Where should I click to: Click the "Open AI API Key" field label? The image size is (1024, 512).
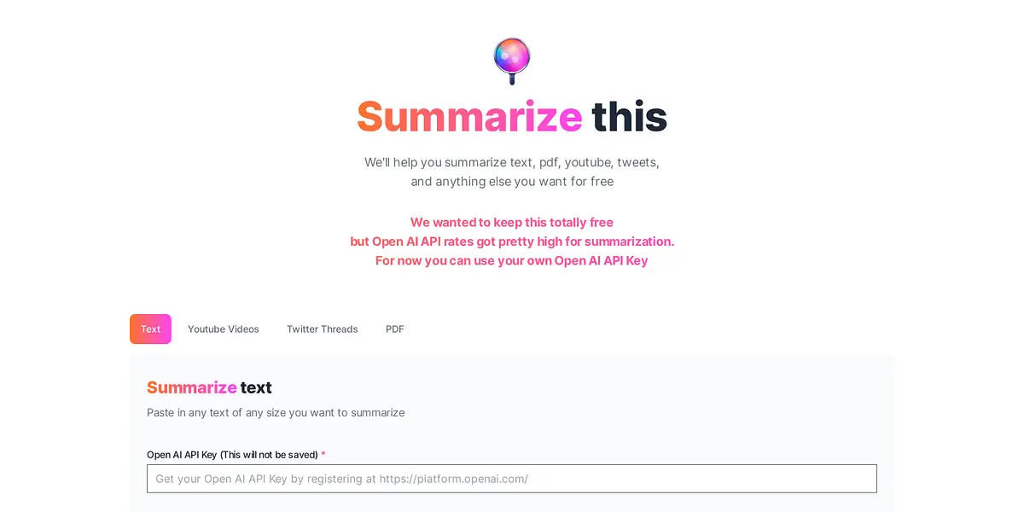click(232, 455)
